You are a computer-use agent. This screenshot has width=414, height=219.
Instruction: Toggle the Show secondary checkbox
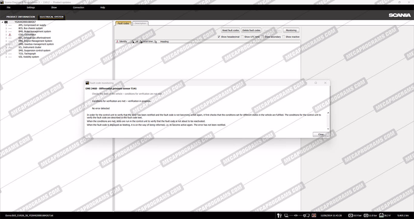[262, 37]
